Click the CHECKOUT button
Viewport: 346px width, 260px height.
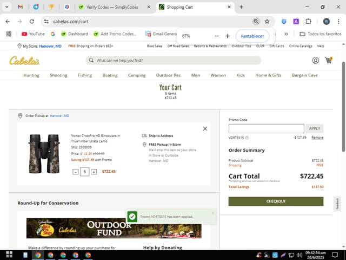tap(276, 201)
